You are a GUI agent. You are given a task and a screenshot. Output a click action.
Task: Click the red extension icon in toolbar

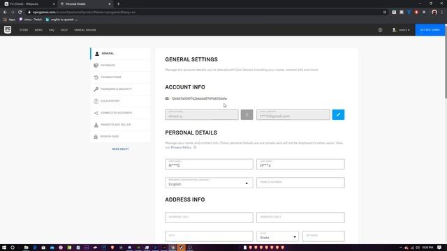point(416,13)
